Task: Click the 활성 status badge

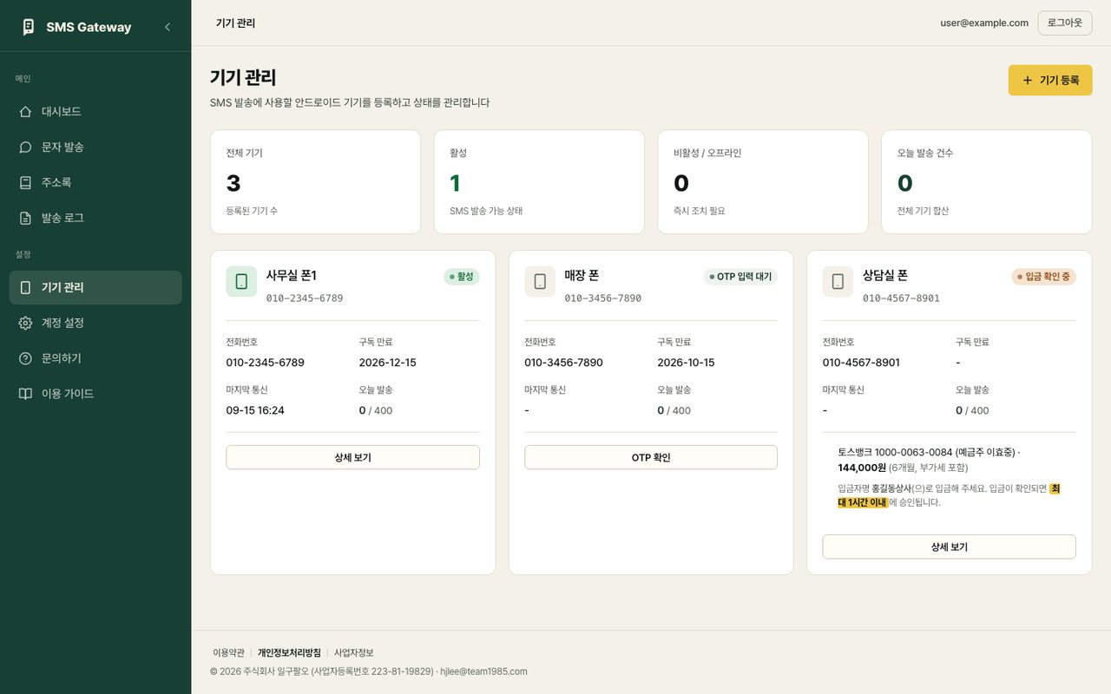Action: click(x=462, y=277)
